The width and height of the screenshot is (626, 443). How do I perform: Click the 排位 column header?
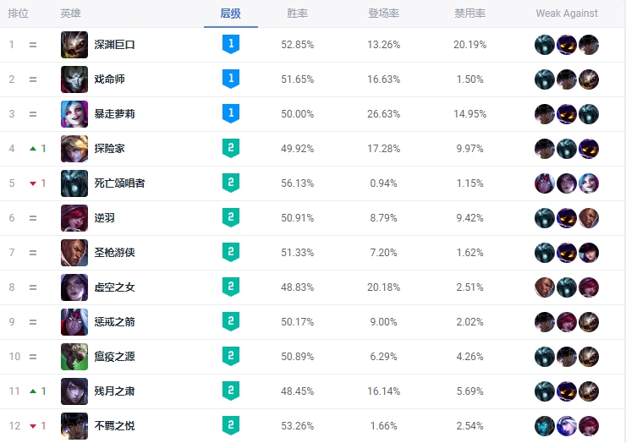[19, 14]
